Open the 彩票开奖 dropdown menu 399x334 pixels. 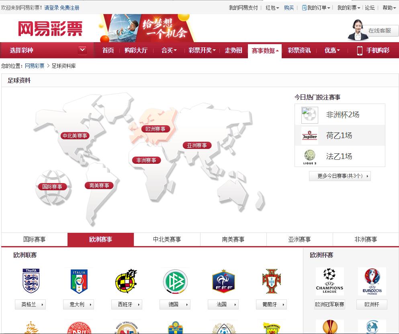click(202, 50)
